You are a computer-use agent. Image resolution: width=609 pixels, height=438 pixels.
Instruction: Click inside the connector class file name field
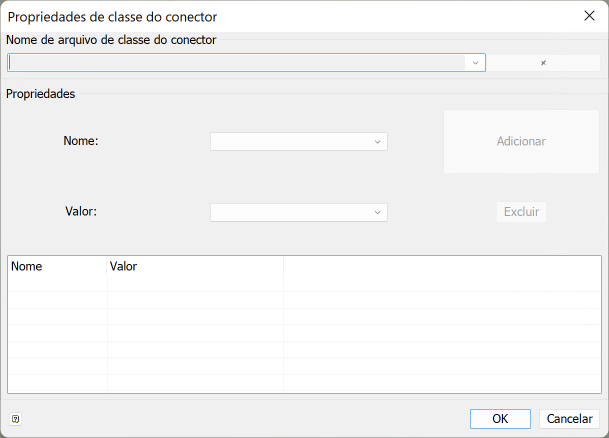pos(235,62)
